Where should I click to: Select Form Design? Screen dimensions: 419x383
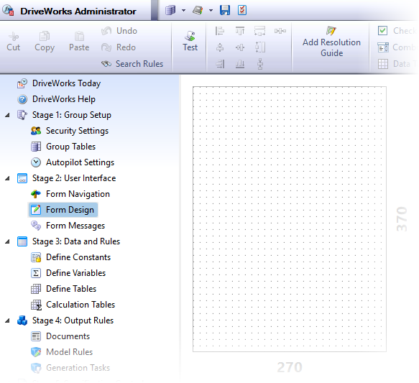click(63, 210)
